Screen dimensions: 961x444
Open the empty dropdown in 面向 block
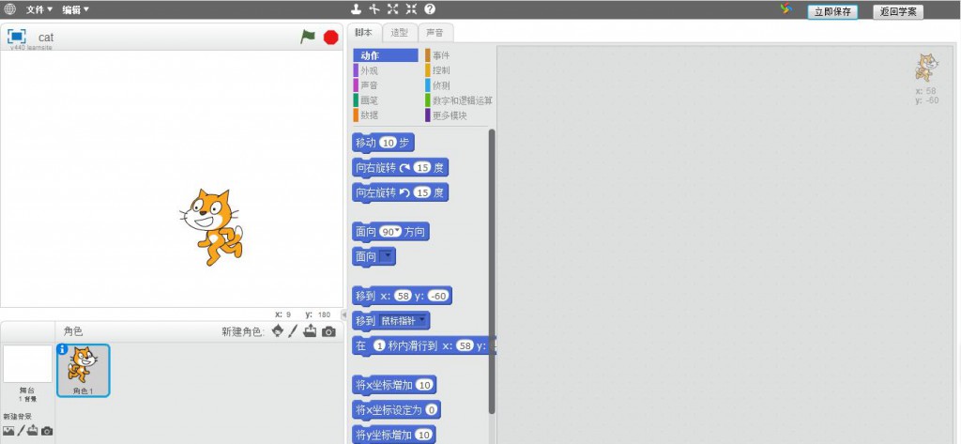coord(388,256)
